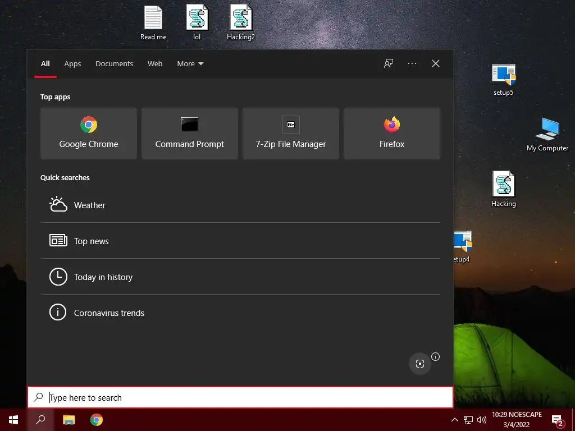Screen dimensions: 575x431
Task: Open File Explorer from taskbar
Action: click(x=69, y=420)
